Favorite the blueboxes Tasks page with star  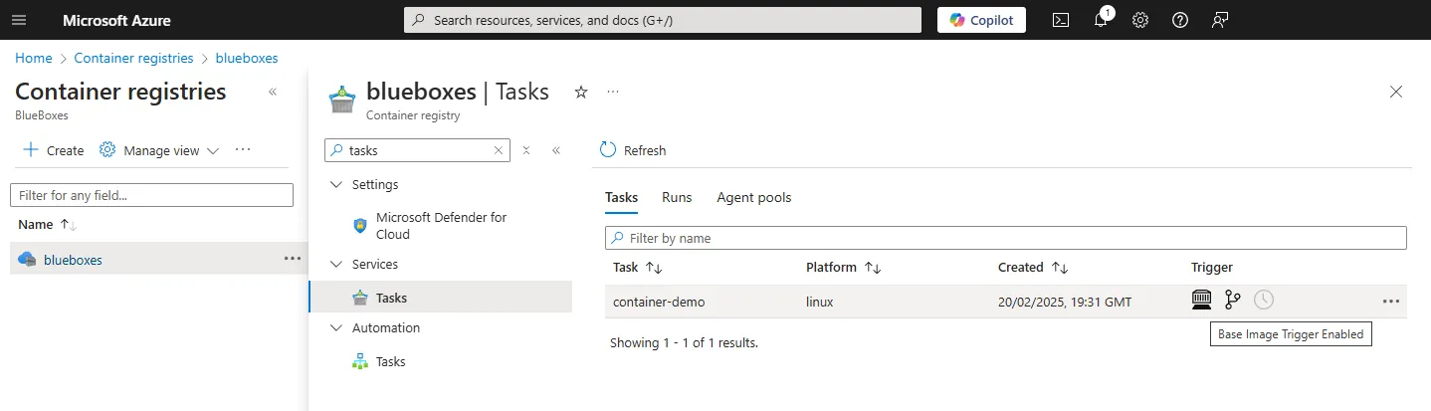[581, 92]
